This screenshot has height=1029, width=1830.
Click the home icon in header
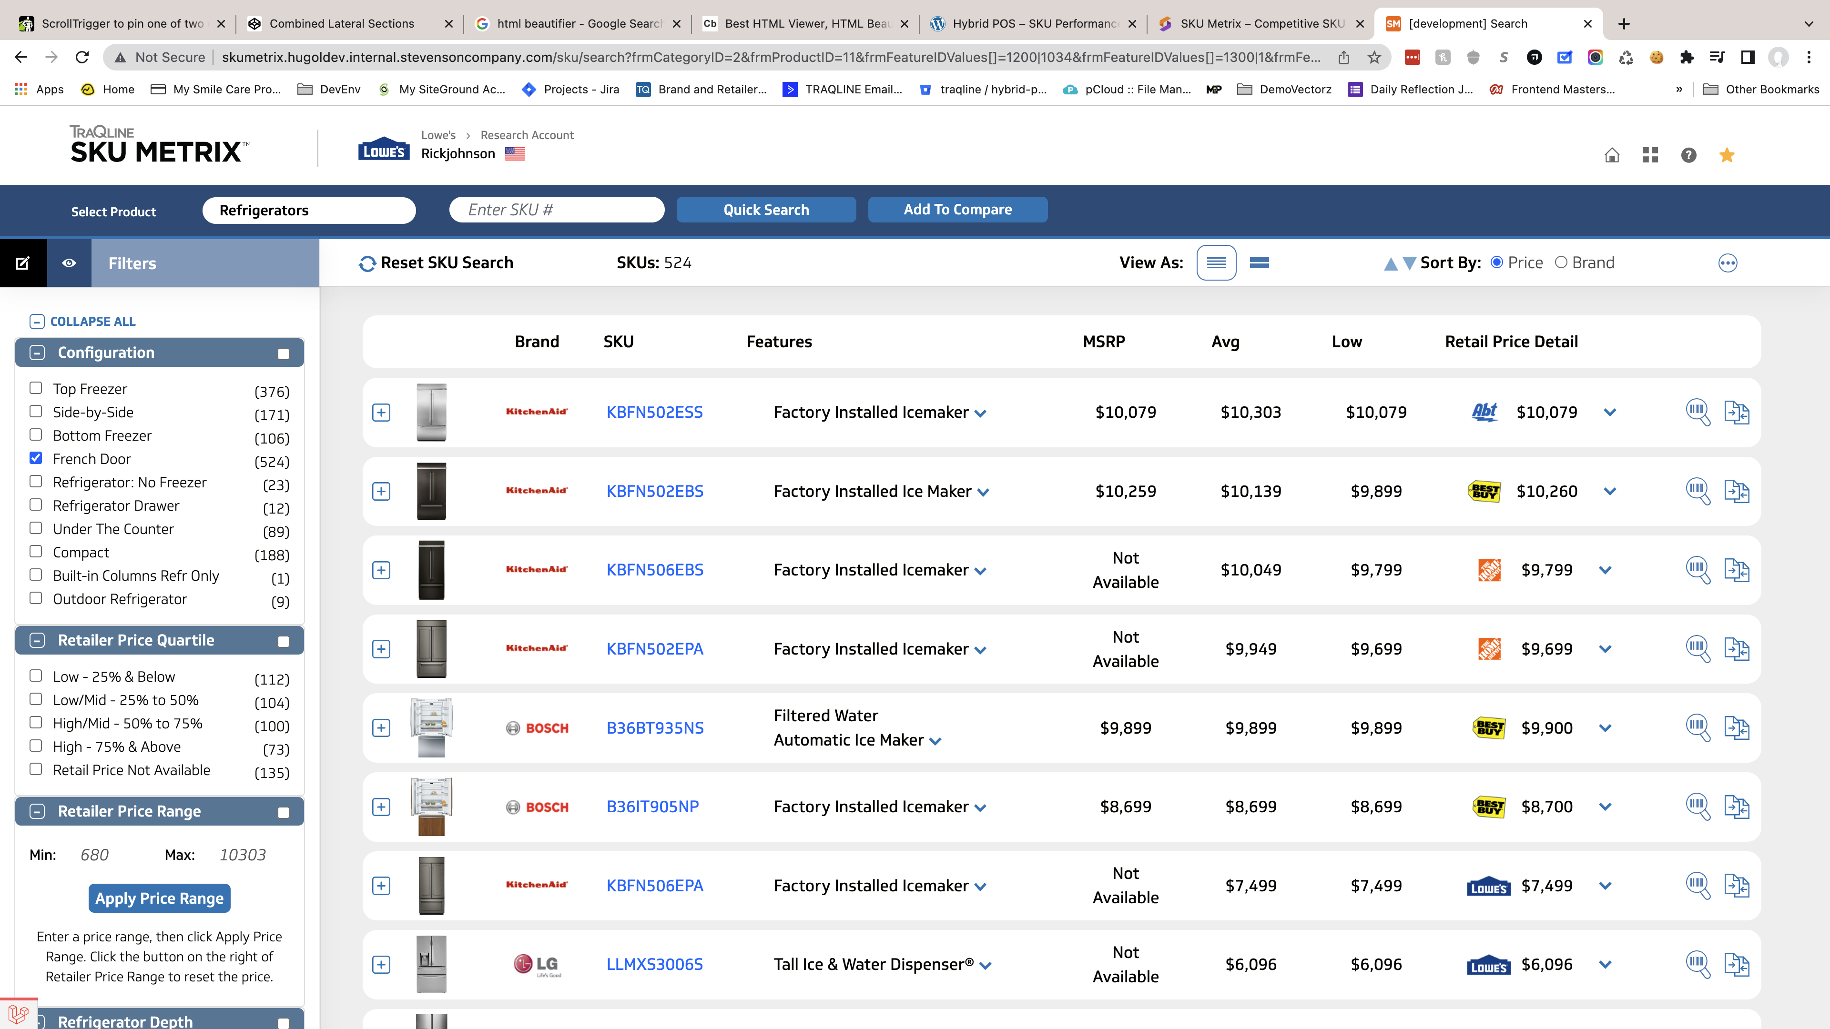coord(1612,155)
